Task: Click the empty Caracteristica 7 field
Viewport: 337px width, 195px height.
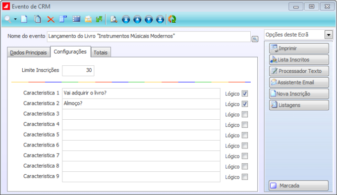Action: click(141, 156)
